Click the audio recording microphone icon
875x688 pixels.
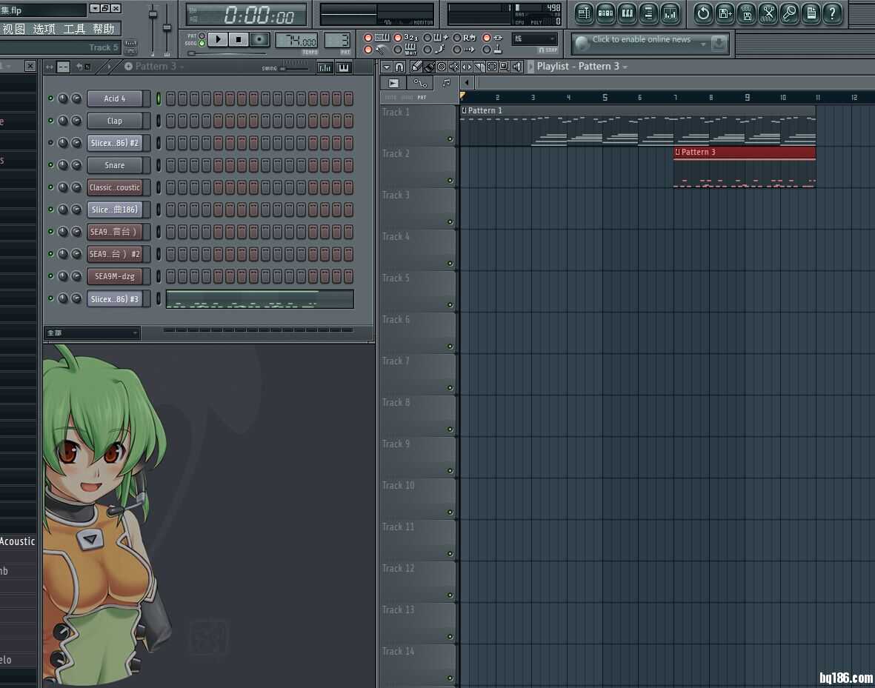(x=790, y=13)
